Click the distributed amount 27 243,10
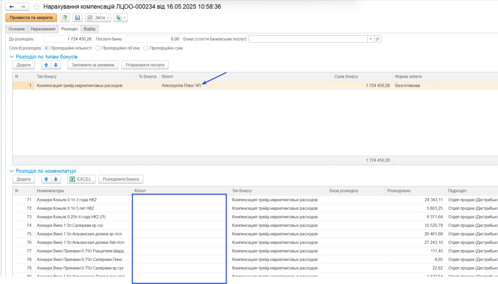This screenshot has height=284, width=498. 433,242
